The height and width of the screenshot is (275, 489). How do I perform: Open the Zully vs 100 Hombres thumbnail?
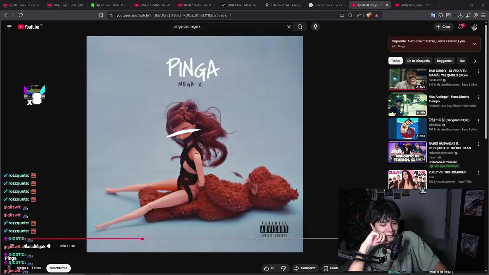408,180
